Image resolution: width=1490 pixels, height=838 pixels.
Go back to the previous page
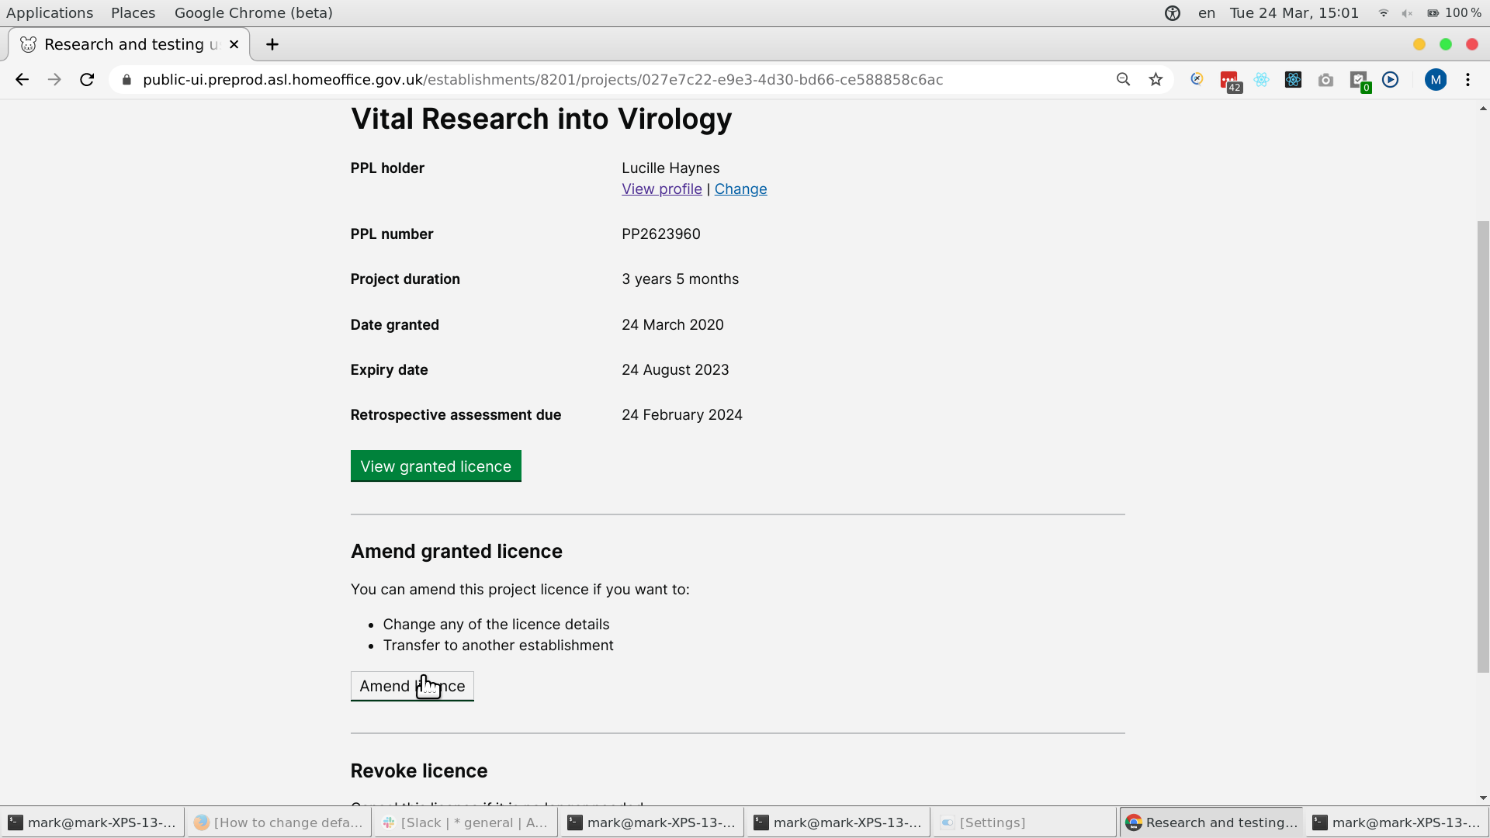[22, 80]
